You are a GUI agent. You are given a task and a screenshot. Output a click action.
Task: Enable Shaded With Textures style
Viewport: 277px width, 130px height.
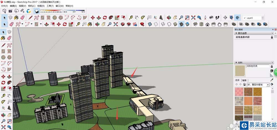click(181, 24)
